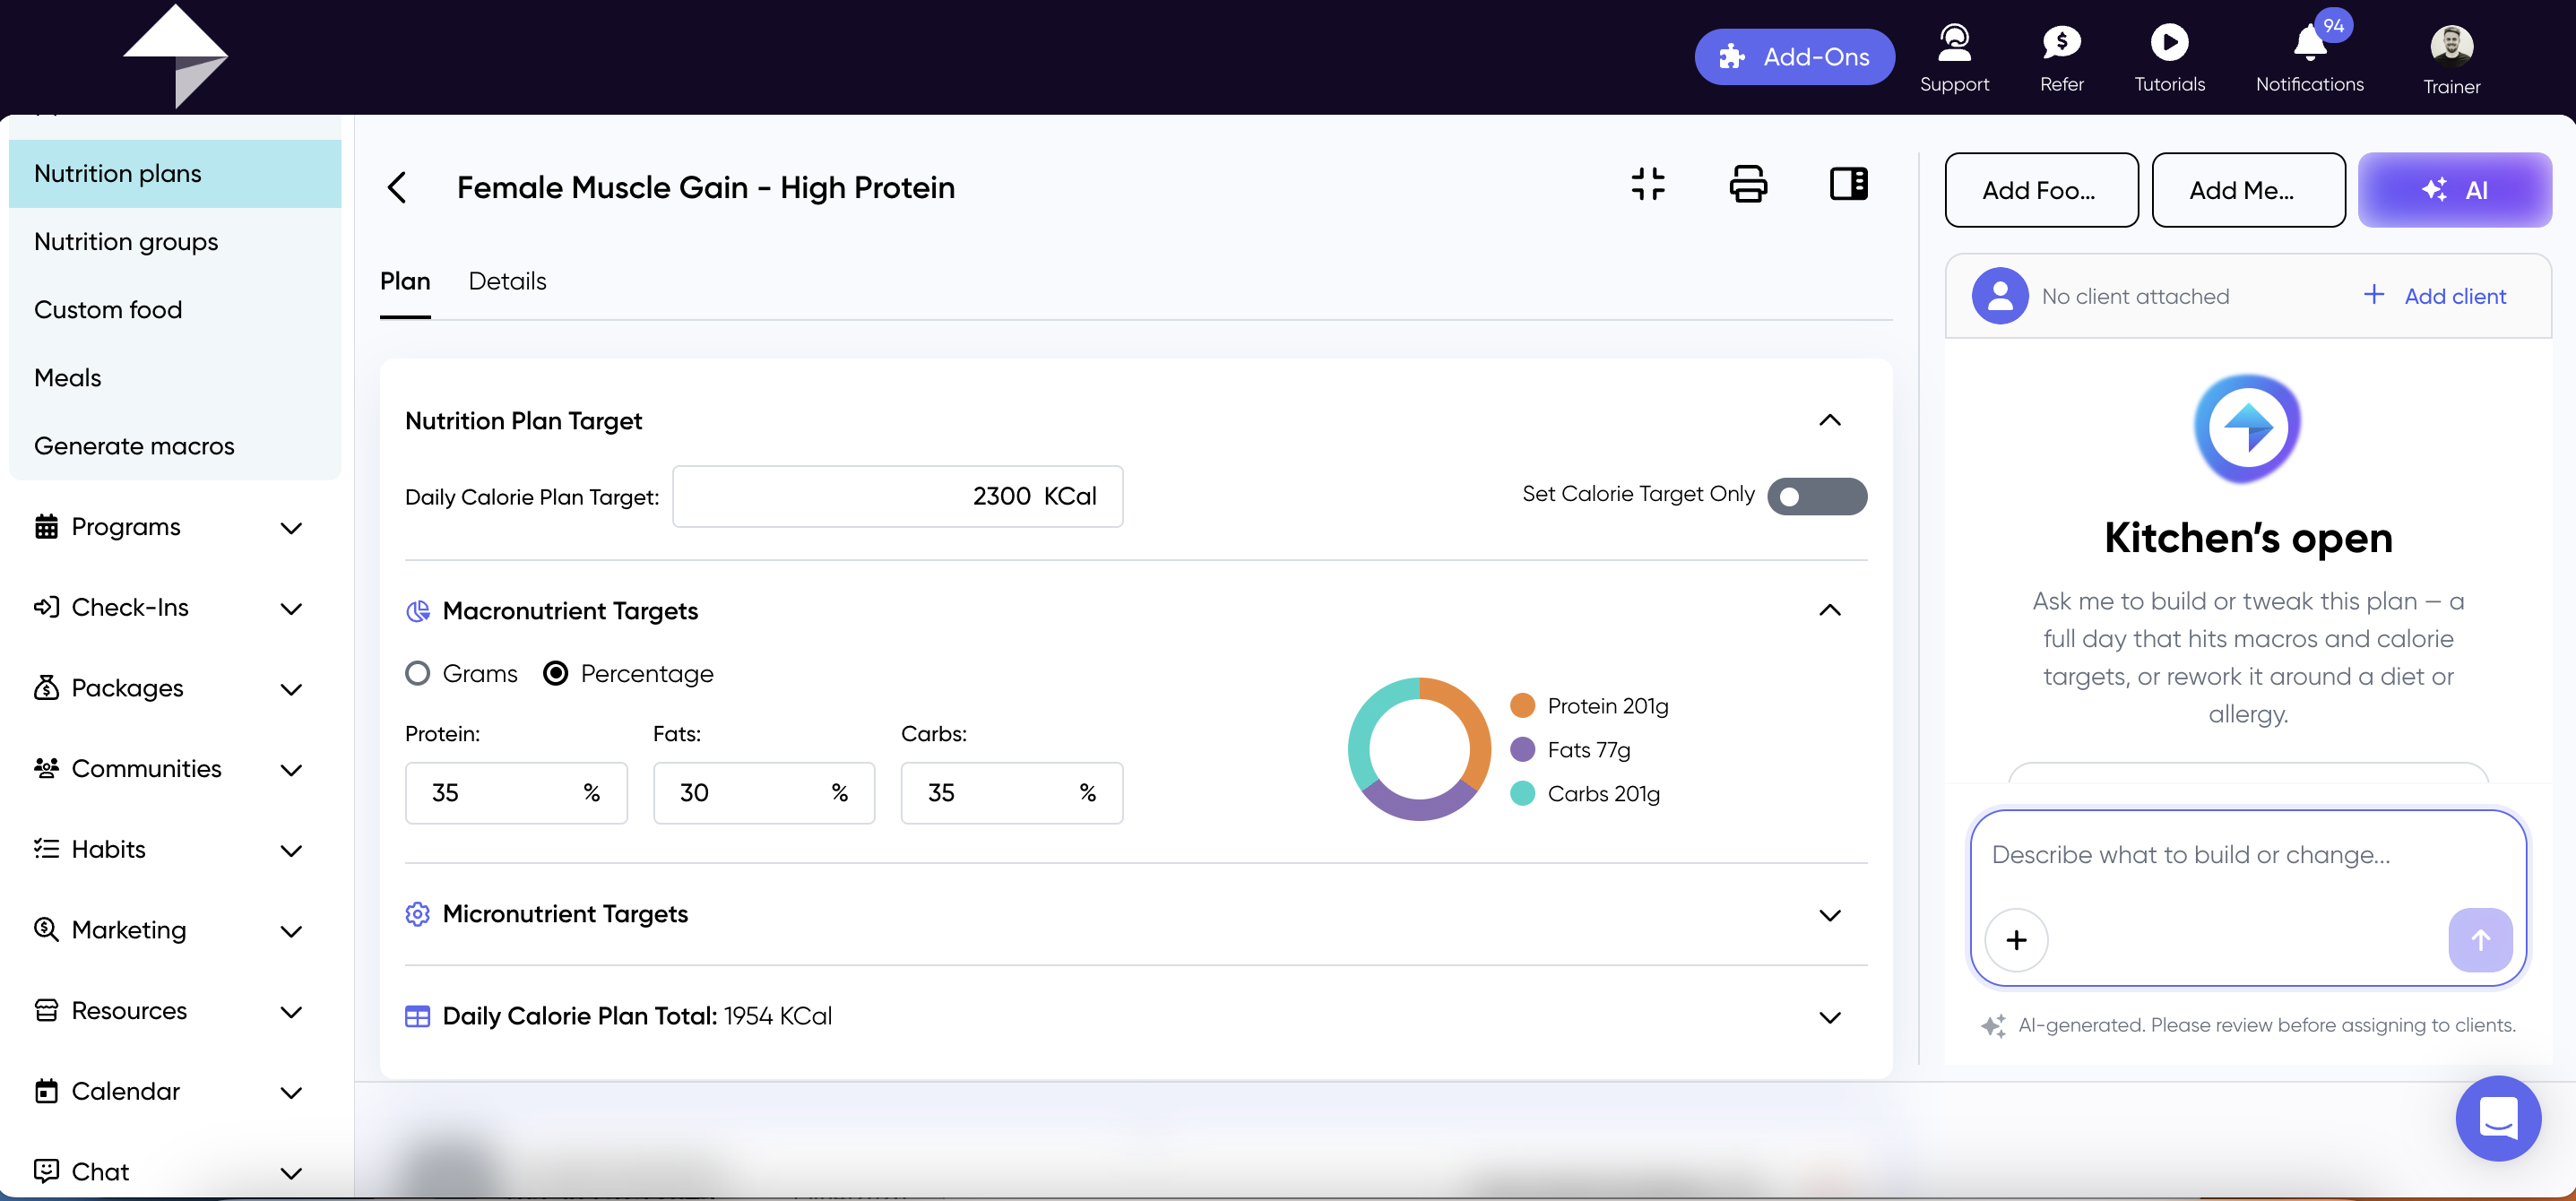
Task: Click the Macronutrient Targets pie icon
Action: pyautogui.click(x=417, y=610)
